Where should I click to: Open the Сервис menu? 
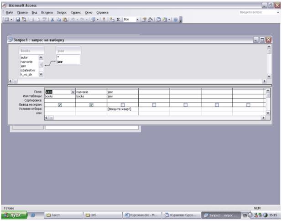(x=76, y=12)
